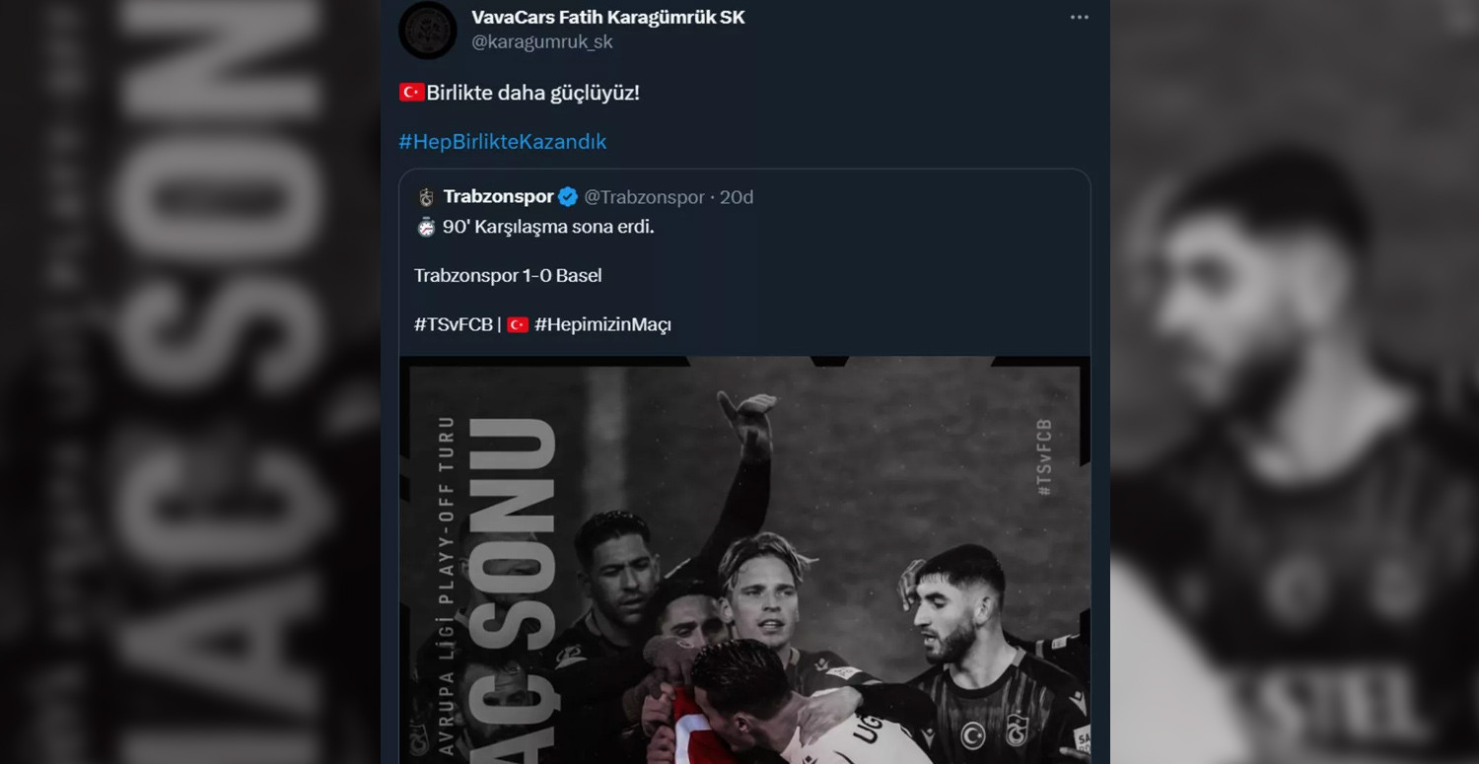Click the match result image in the quoted tweet
Image resolution: width=1479 pixels, height=764 pixels.
point(744,557)
